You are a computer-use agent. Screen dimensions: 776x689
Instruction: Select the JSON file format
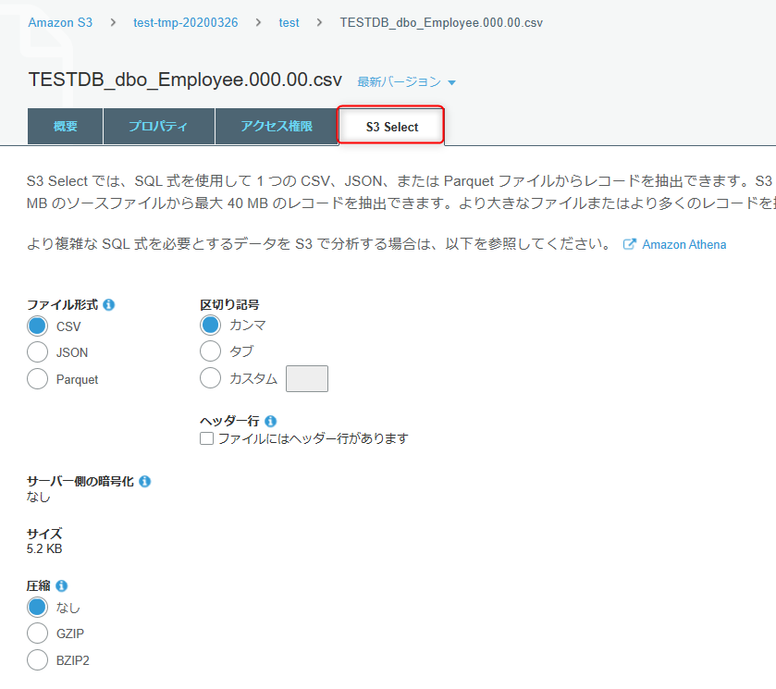pos(37,352)
